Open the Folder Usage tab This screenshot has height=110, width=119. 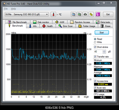(x=87, y=26)
